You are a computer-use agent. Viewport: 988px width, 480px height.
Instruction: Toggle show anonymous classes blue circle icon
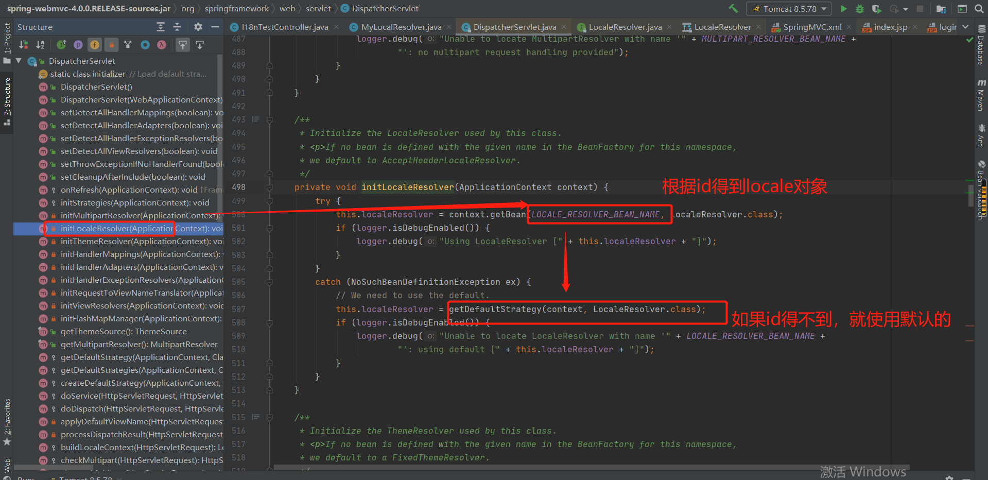145,45
